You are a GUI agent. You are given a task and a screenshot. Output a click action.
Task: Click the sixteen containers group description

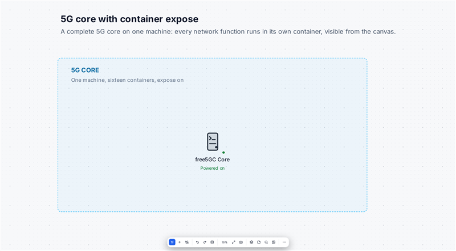127,80
